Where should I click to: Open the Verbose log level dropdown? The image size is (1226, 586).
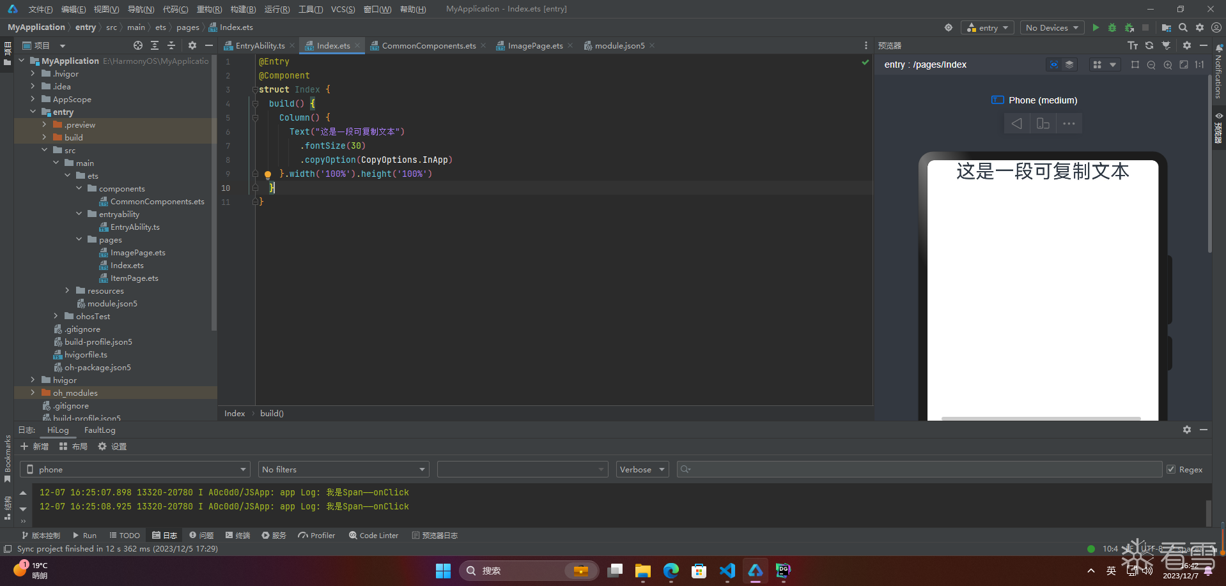(642, 469)
